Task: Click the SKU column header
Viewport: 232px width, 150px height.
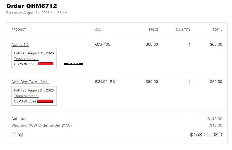Action: (98, 30)
